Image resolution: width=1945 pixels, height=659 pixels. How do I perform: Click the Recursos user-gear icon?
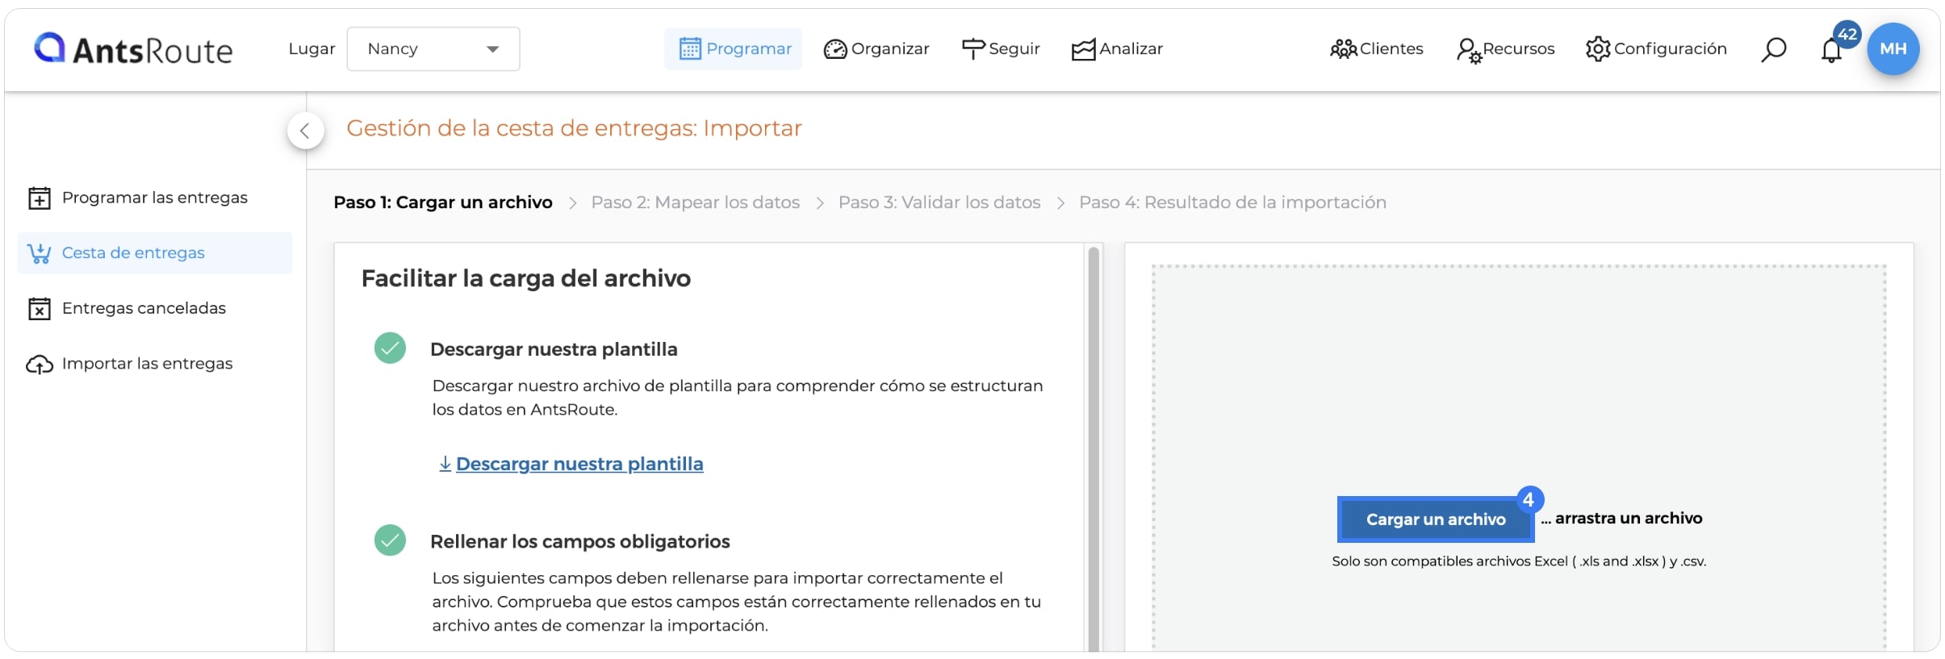[1469, 51]
